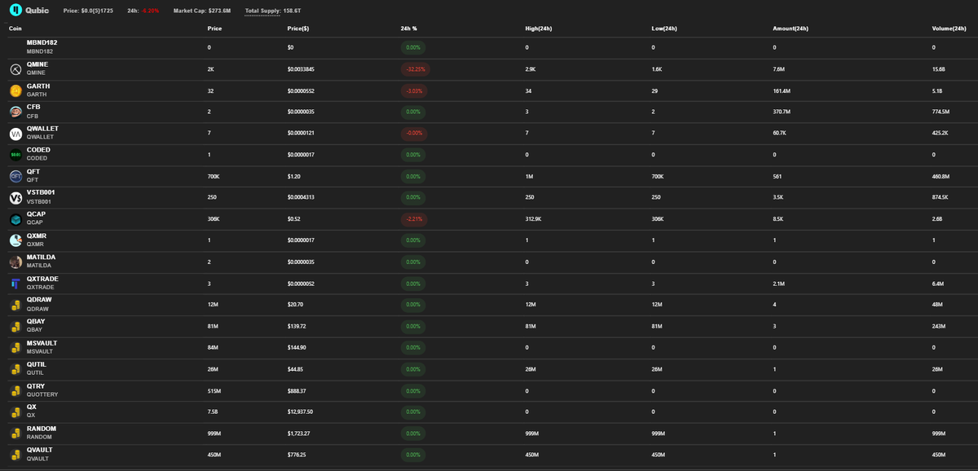This screenshot has width=978, height=471.
Task: Click the QCAP high 312.9K
Action: pyautogui.click(x=534, y=219)
